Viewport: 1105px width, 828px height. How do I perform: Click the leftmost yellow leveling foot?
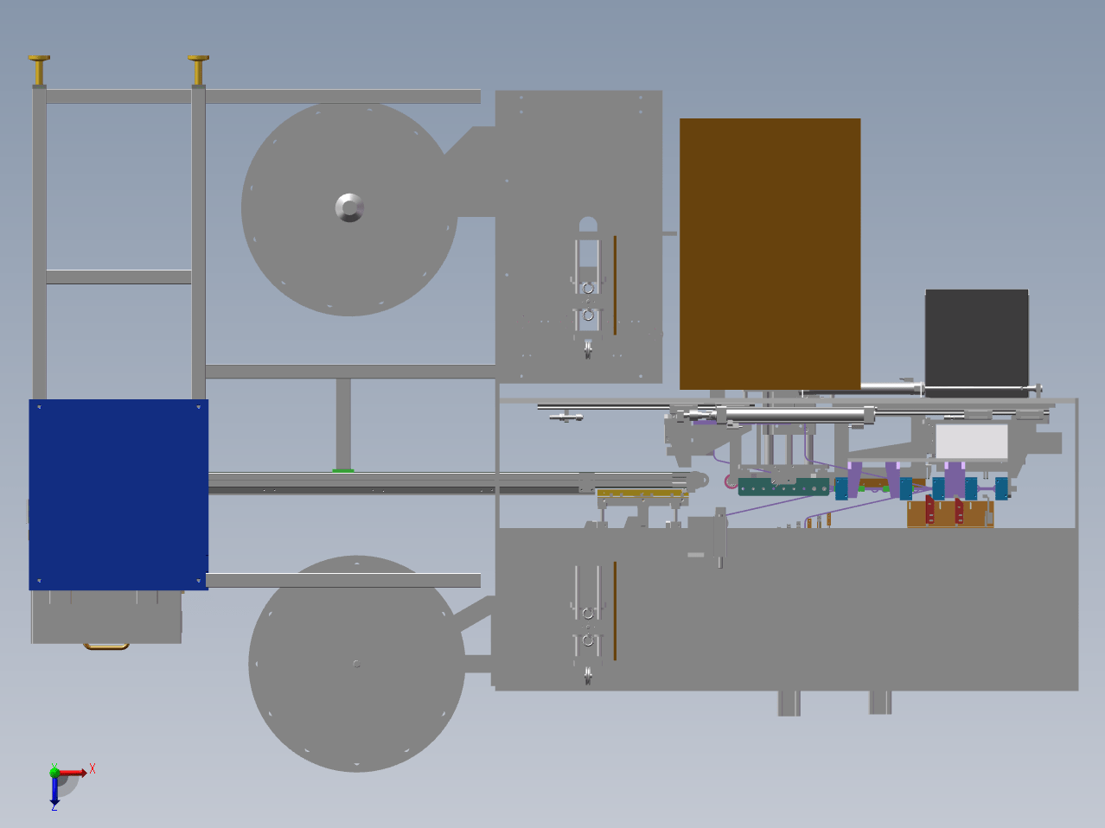[39, 70]
